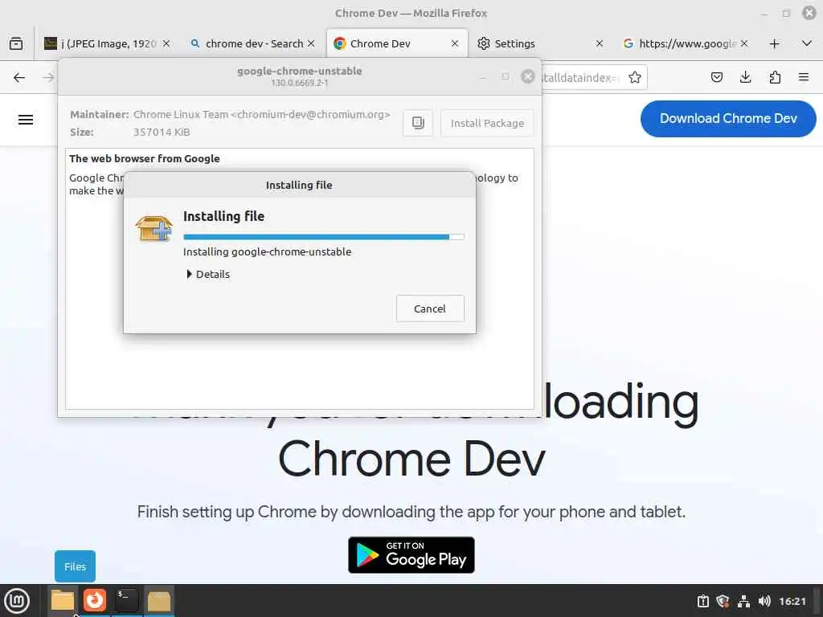Open a new Firefox tab
The image size is (823, 617).
774,43
